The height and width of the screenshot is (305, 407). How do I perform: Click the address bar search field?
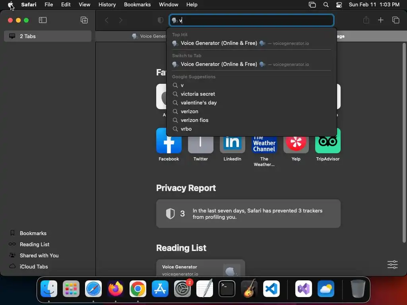pos(252,20)
